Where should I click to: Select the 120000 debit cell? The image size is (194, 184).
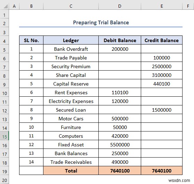[x=120, y=101]
